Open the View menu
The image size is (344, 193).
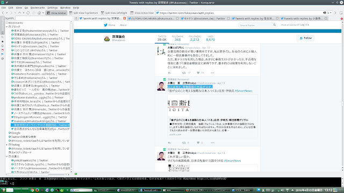[x=19, y=8]
